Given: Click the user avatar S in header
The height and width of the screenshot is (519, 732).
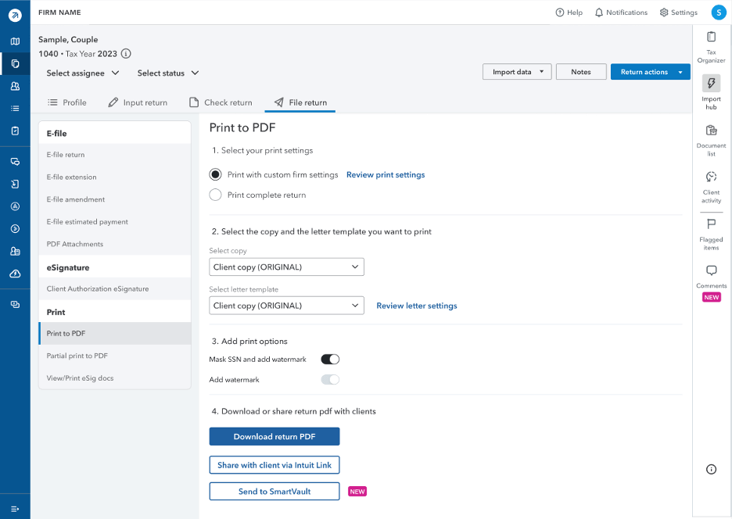Looking at the screenshot, I should (x=719, y=13).
